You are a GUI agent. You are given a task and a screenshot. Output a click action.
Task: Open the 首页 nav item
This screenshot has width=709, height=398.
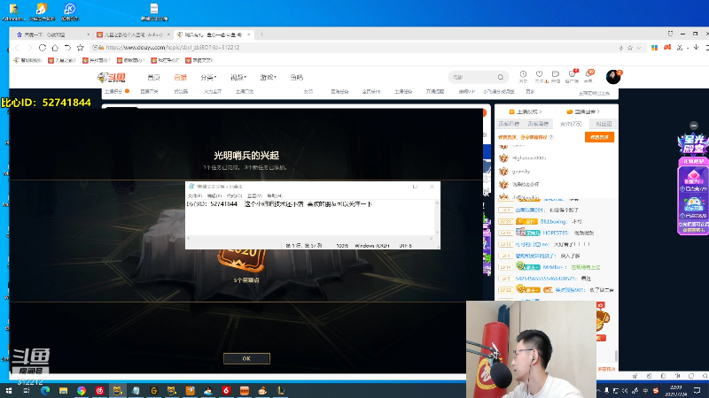click(x=153, y=77)
